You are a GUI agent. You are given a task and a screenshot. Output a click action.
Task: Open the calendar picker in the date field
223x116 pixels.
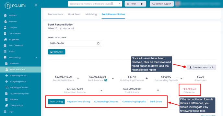click(98, 43)
